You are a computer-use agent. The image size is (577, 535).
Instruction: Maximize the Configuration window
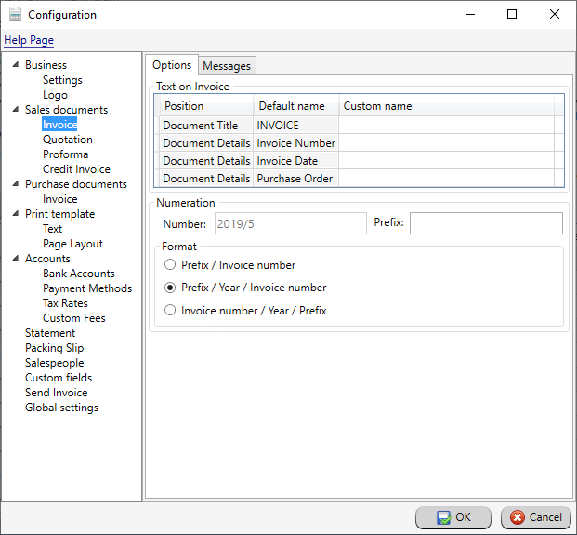click(512, 14)
